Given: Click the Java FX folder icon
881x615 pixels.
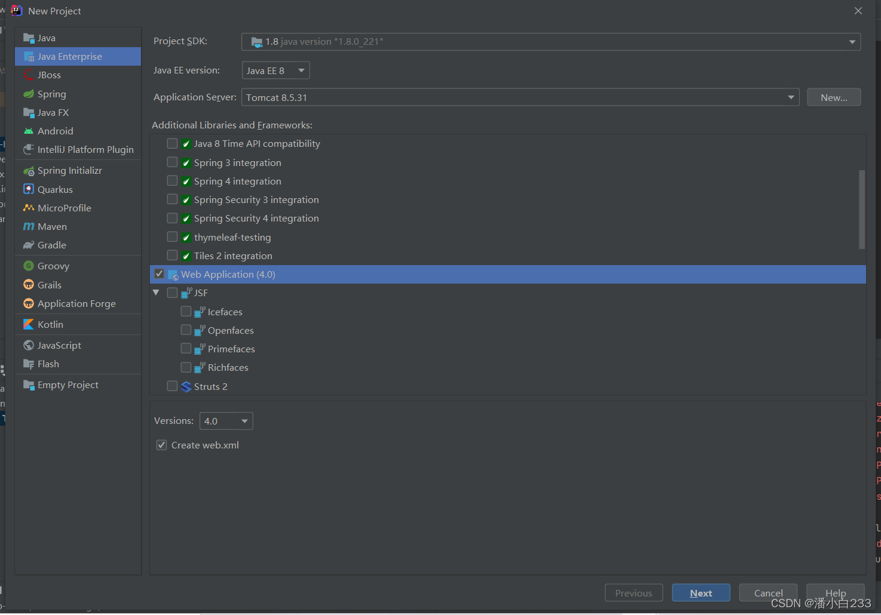Looking at the screenshot, I should [29, 113].
